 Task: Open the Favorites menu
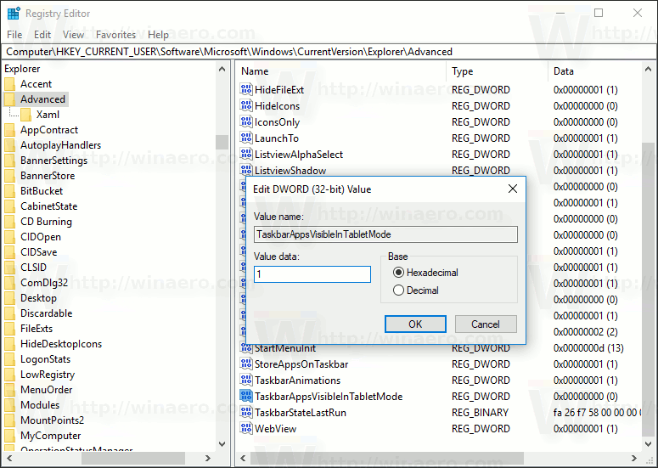point(115,35)
